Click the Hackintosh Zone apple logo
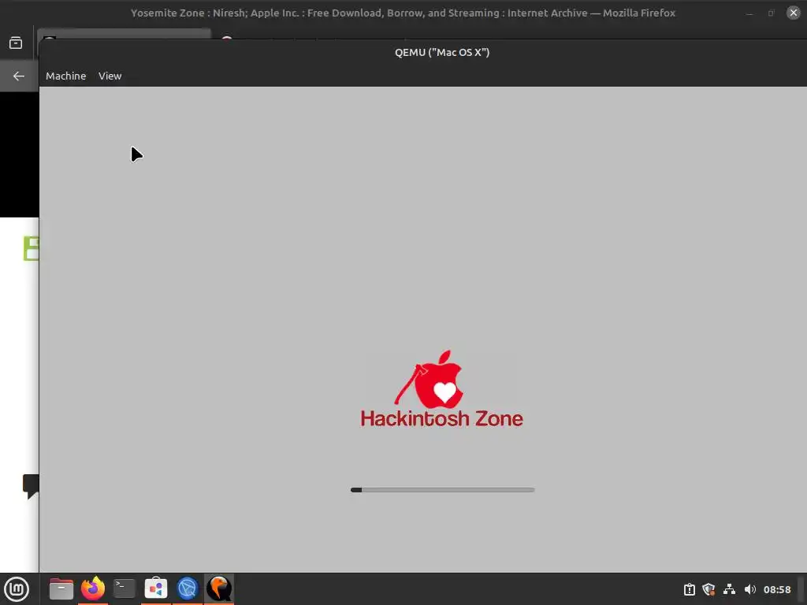Image resolution: width=807 pixels, height=605 pixels. coord(429,380)
